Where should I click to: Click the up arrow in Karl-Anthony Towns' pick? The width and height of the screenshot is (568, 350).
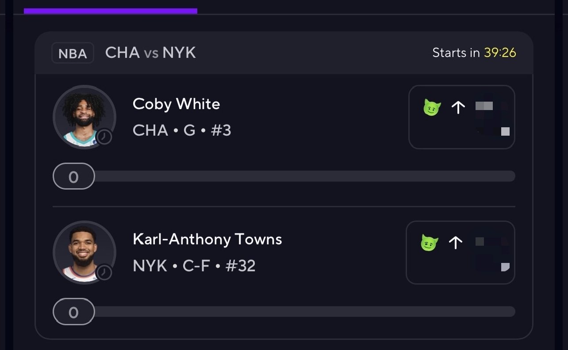[455, 243]
